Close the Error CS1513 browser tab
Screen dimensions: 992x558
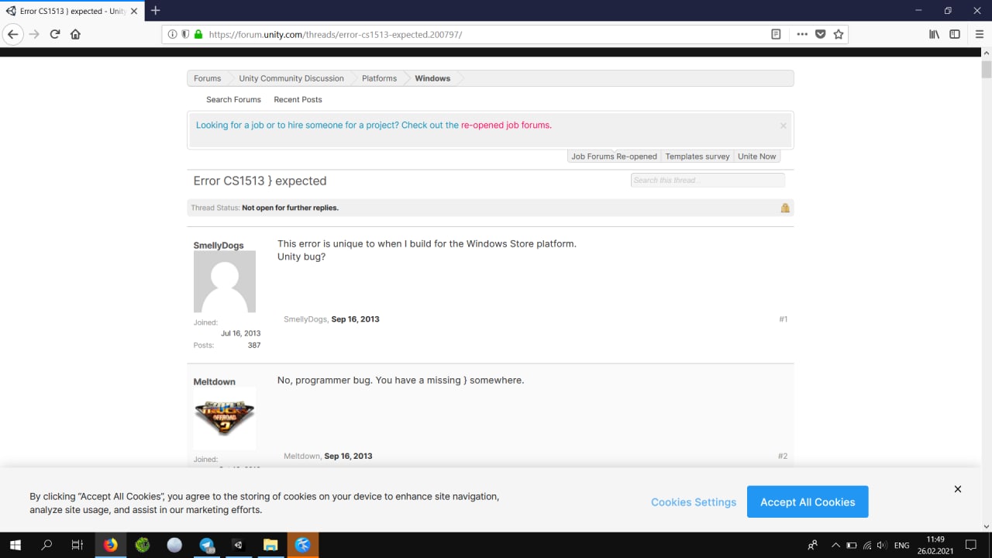point(134,11)
